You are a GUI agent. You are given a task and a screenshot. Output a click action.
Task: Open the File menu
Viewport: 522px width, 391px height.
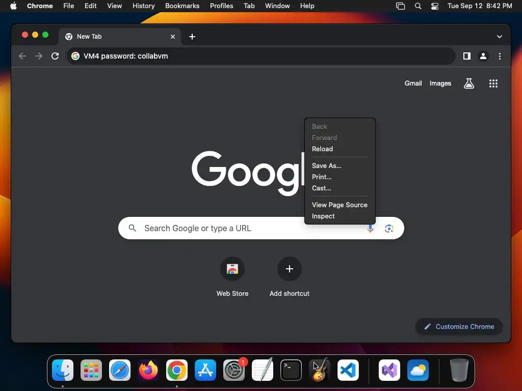click(x=69, y=6)
